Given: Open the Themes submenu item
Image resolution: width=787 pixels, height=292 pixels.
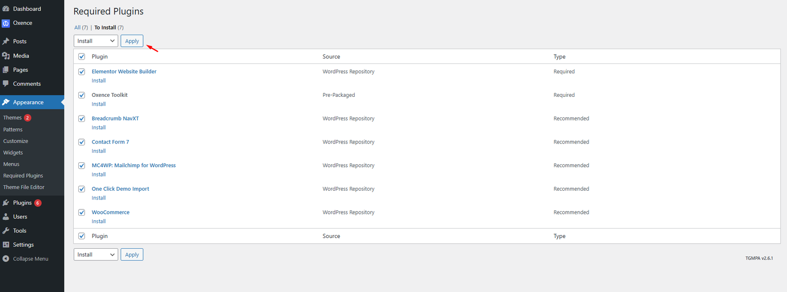Looking at the screenshot, I should [12, 117].
